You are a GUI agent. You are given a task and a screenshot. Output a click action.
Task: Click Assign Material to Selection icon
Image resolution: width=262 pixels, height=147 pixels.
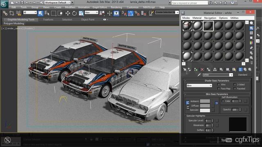point(195,69)
